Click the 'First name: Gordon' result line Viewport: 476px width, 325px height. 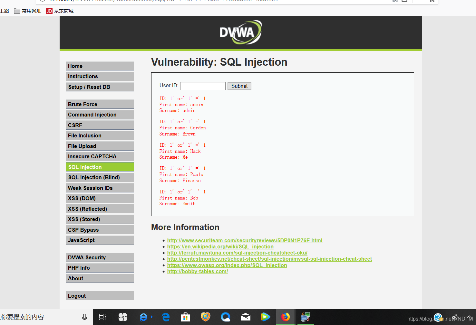[182, 128]
